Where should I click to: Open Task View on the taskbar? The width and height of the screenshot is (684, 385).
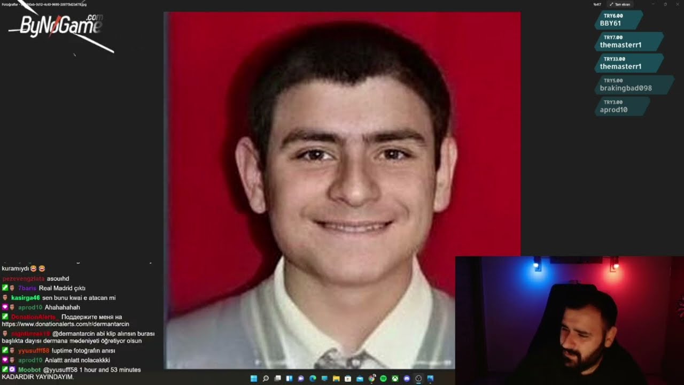click(x=277, y=379)
